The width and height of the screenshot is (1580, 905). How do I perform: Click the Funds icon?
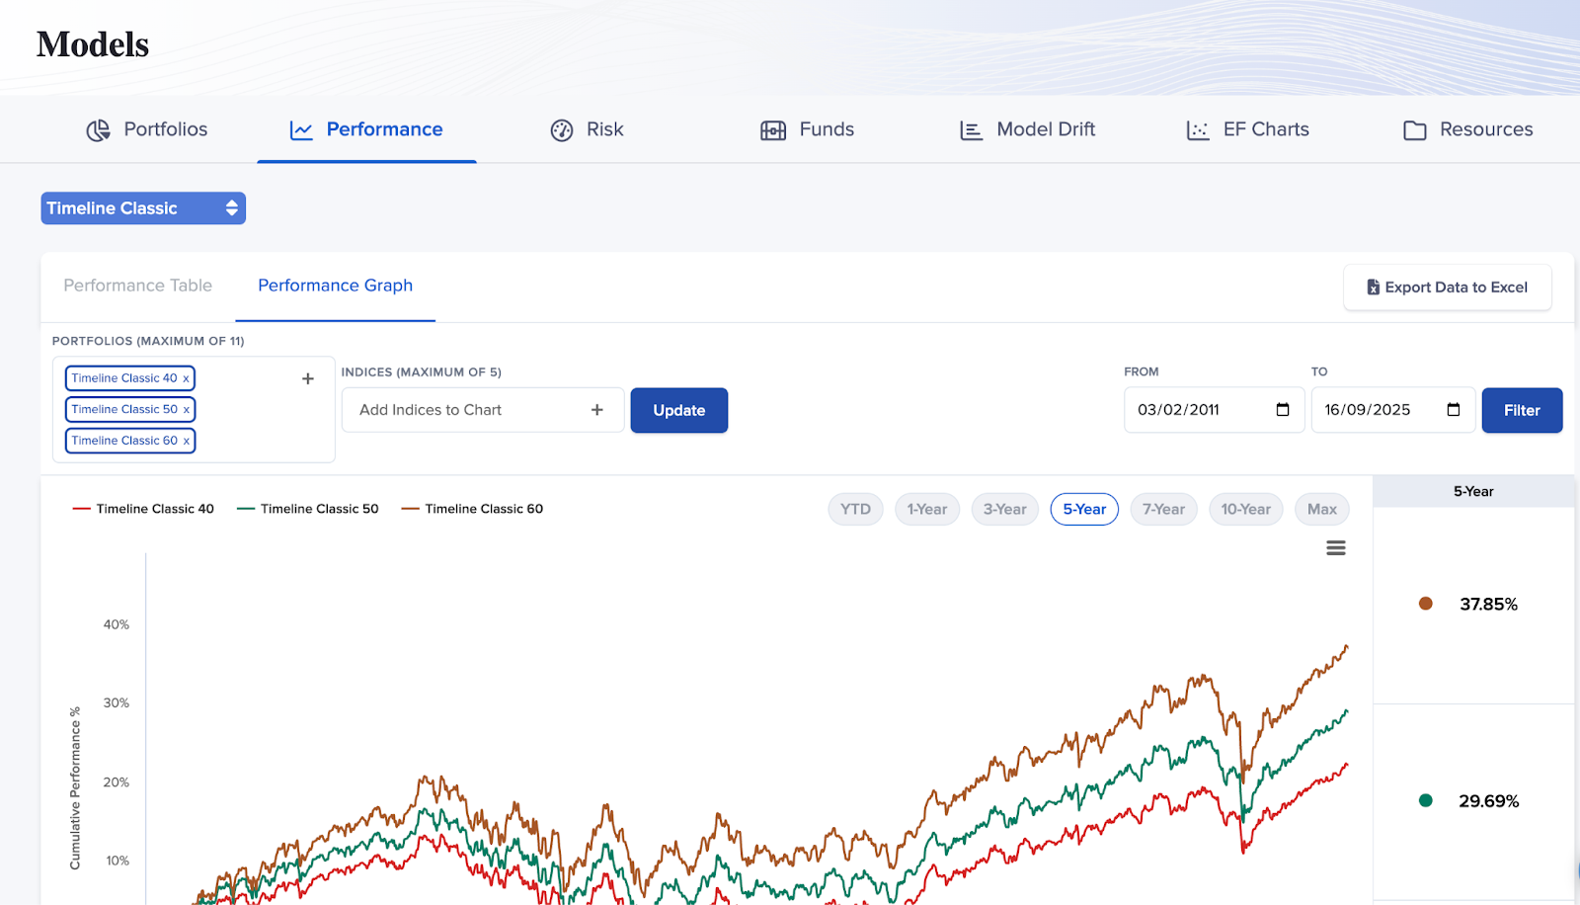(772, 130)
